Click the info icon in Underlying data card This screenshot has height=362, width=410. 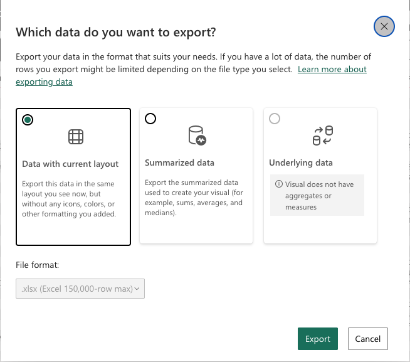tap(279, 184)
